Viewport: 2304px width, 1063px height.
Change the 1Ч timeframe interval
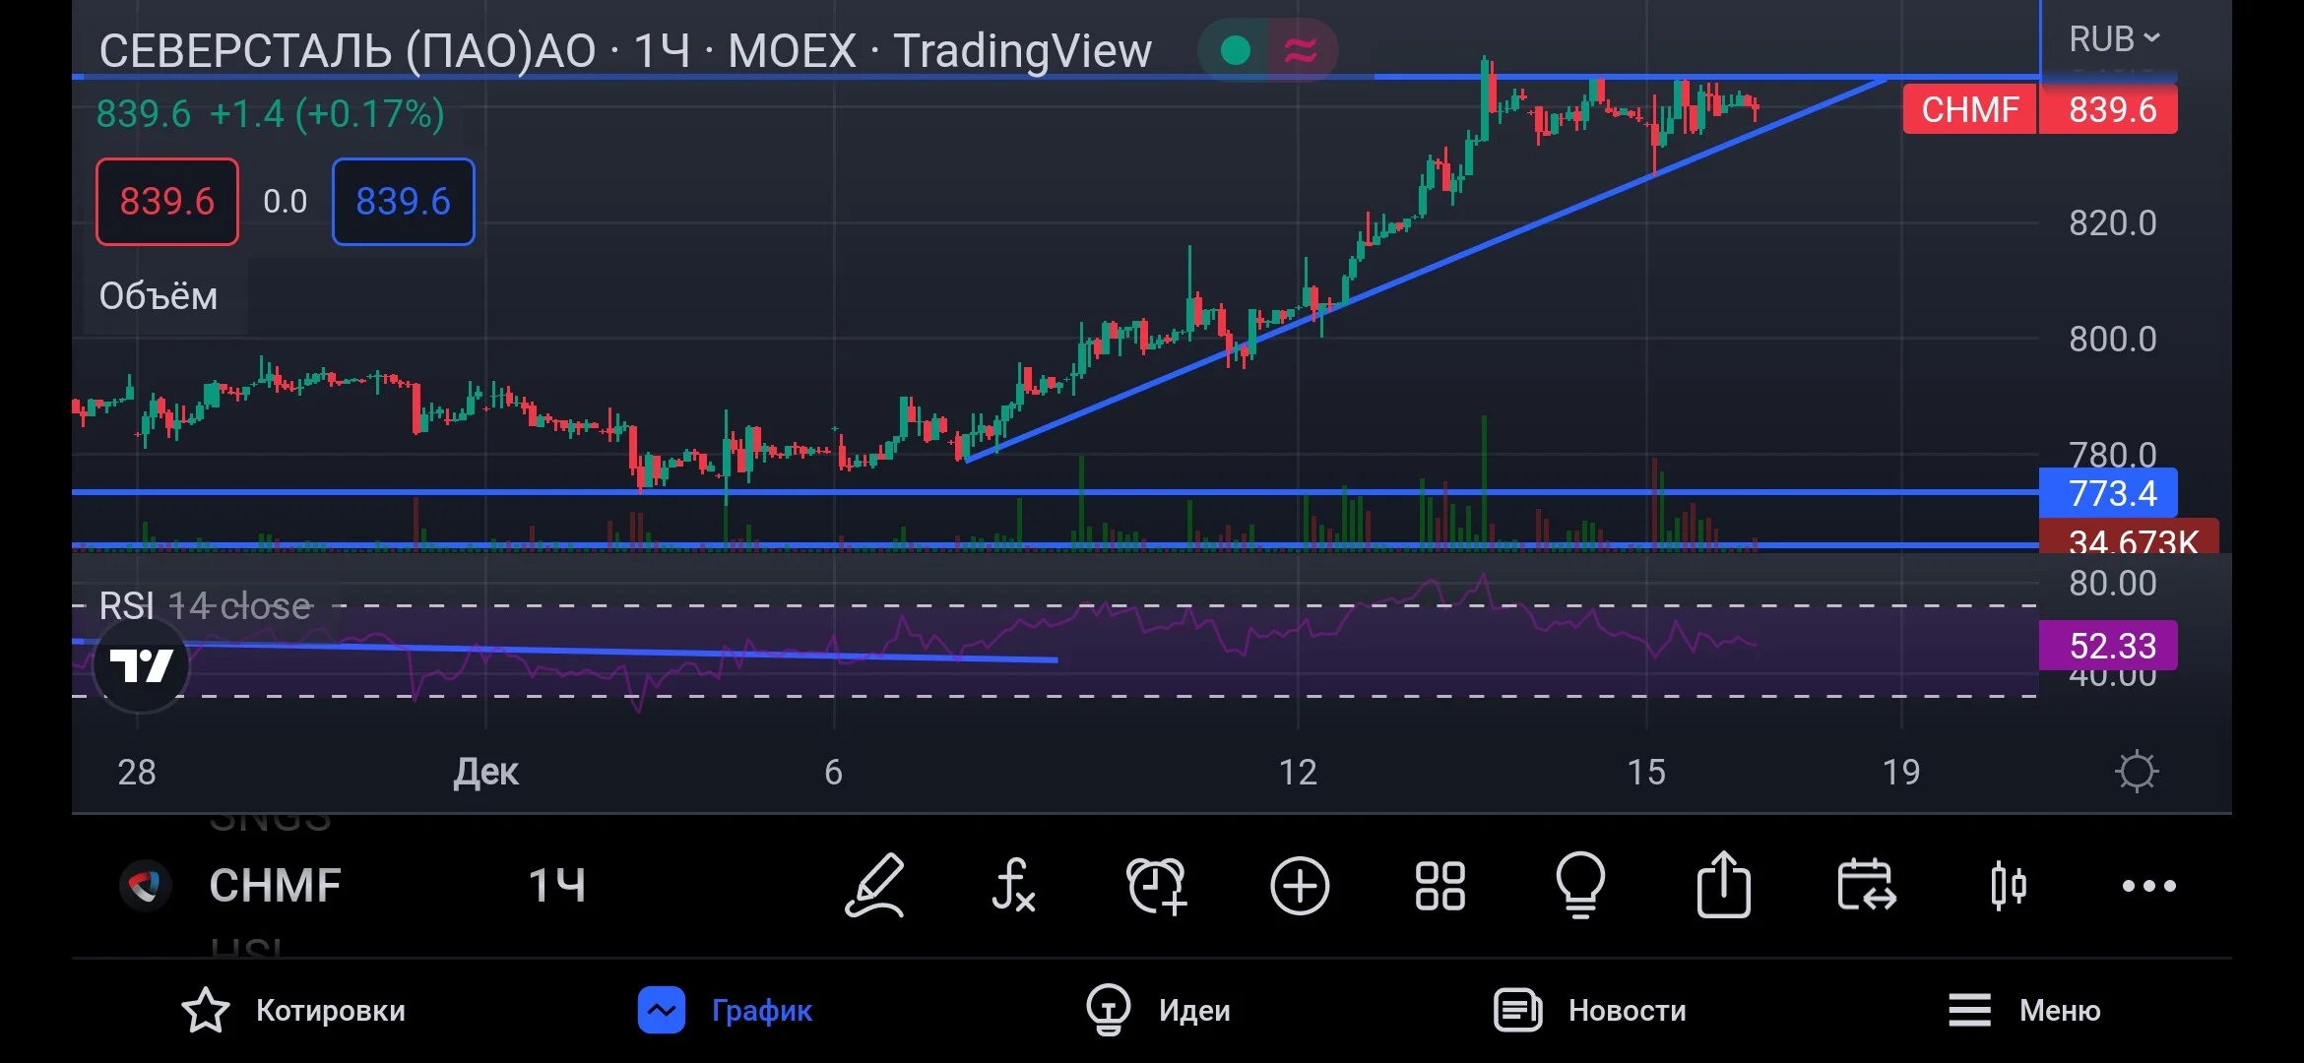(557, 886)
